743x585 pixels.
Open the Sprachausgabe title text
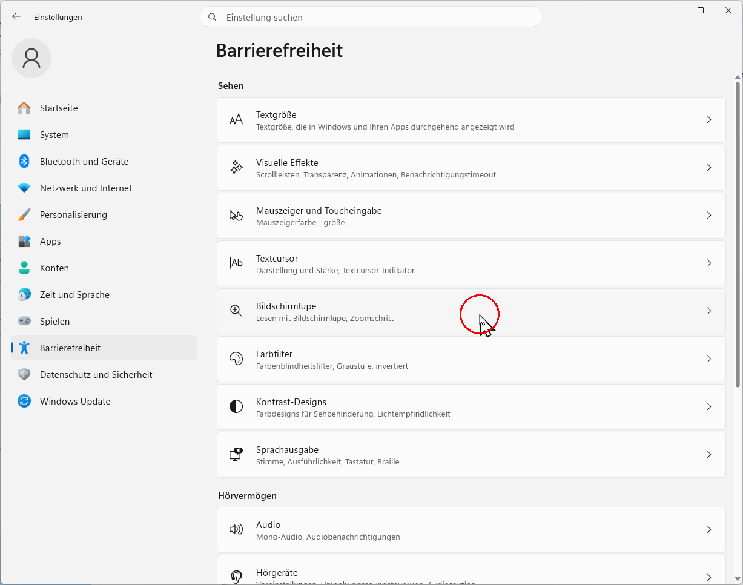287,450
